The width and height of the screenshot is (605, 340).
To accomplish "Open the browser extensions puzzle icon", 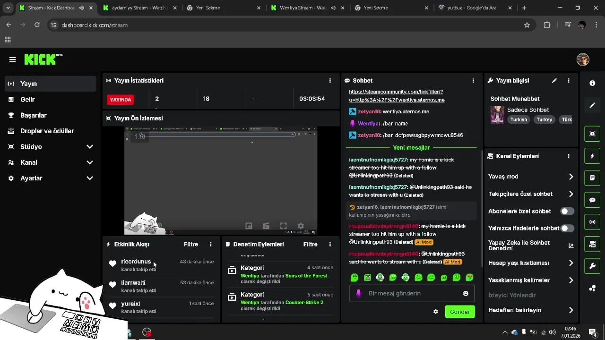I will coord(547,25).
